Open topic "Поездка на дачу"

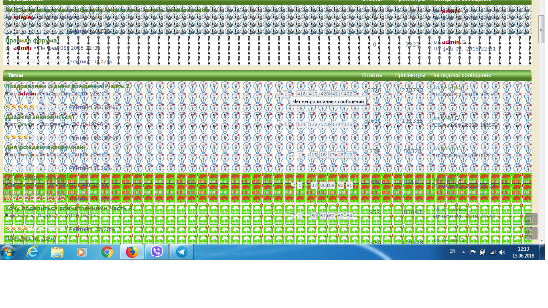click(x=30, y=239)
